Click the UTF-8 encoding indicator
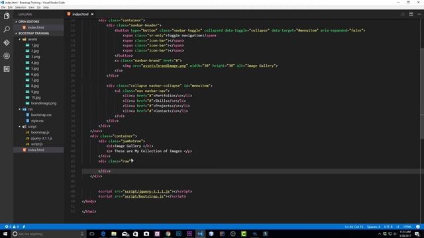Screen dimensions: 424x238 [x=388, y=227]
